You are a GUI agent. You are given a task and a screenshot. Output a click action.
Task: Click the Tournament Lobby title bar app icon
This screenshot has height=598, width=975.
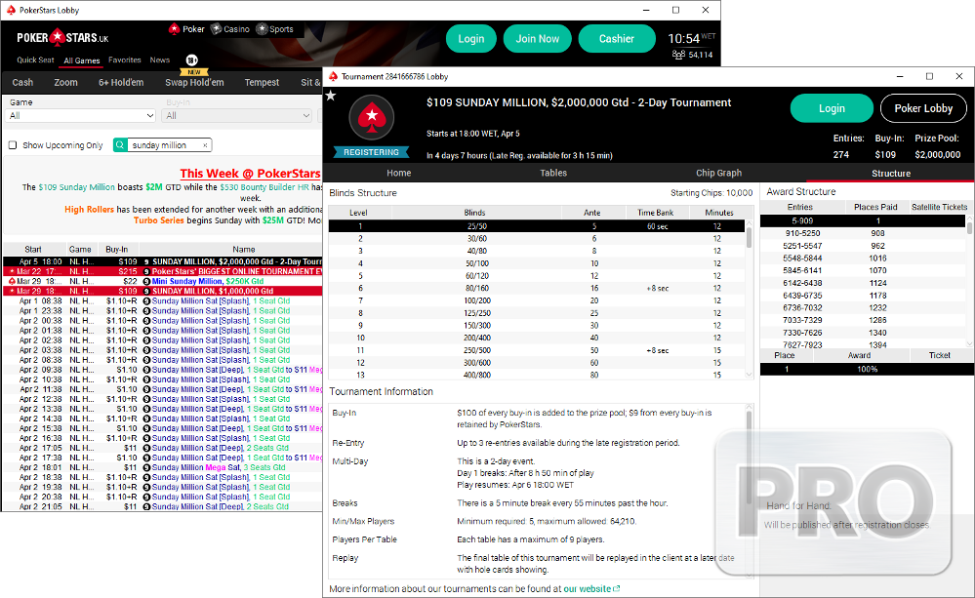[x=333, y=76]
